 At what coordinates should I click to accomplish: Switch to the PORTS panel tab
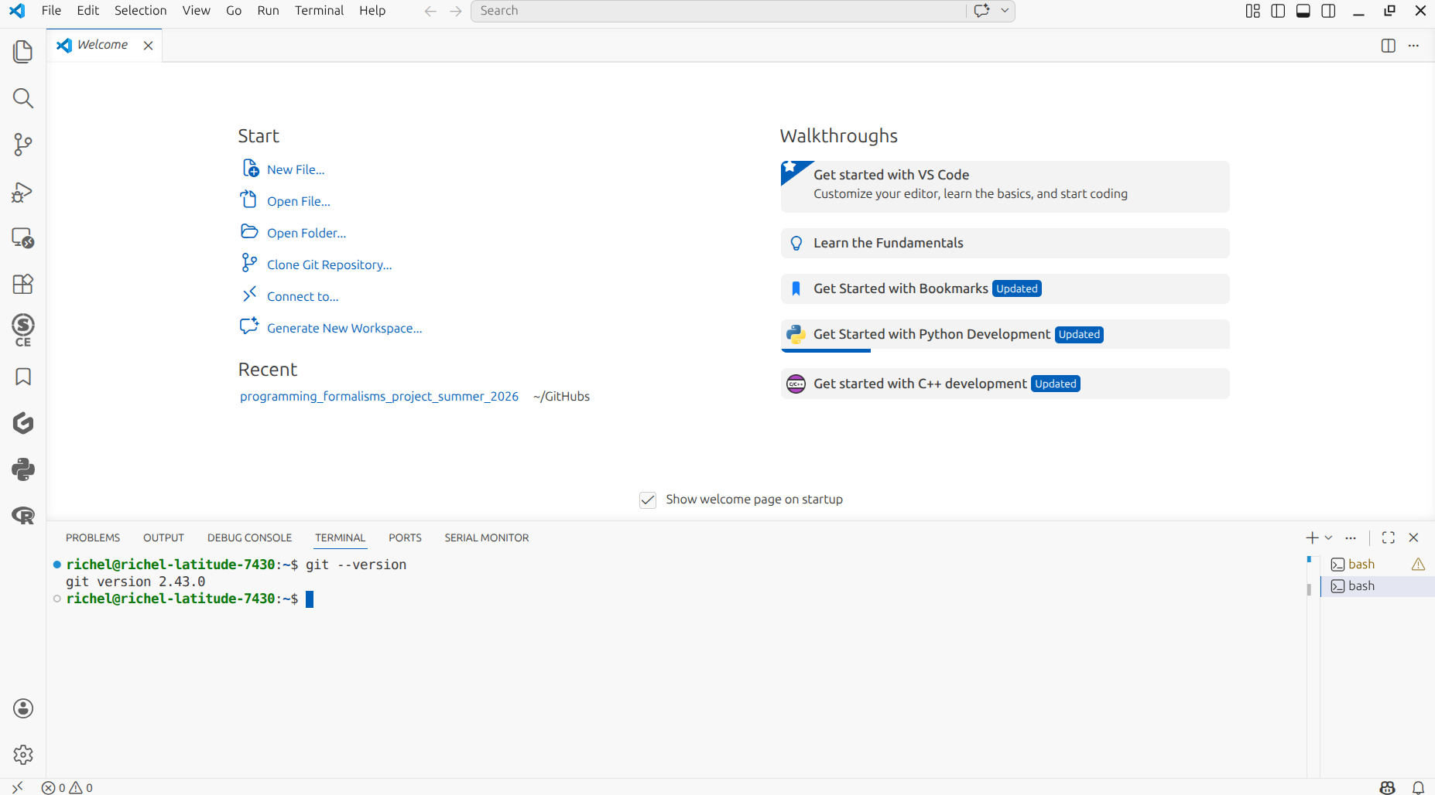click(405, 538)
